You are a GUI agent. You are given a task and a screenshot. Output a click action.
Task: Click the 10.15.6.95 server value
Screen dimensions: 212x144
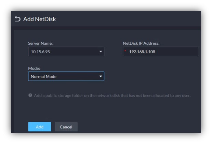point(41,52)
